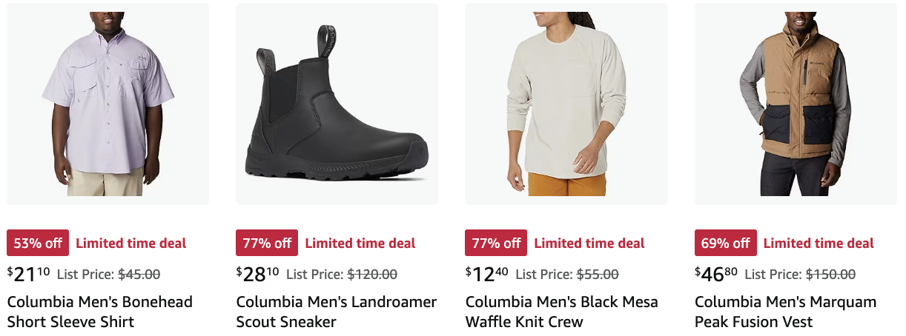The height and width of the screenshot is (336, 906).
Task: Click the $21.10 price
Action: point(29,274)
